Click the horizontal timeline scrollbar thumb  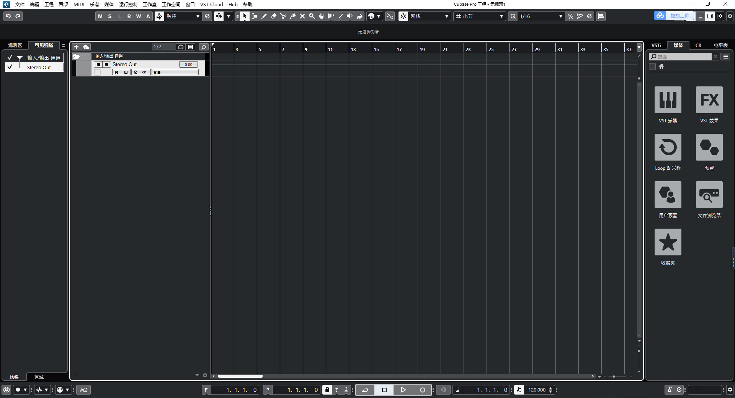click(x=240, y=376)
